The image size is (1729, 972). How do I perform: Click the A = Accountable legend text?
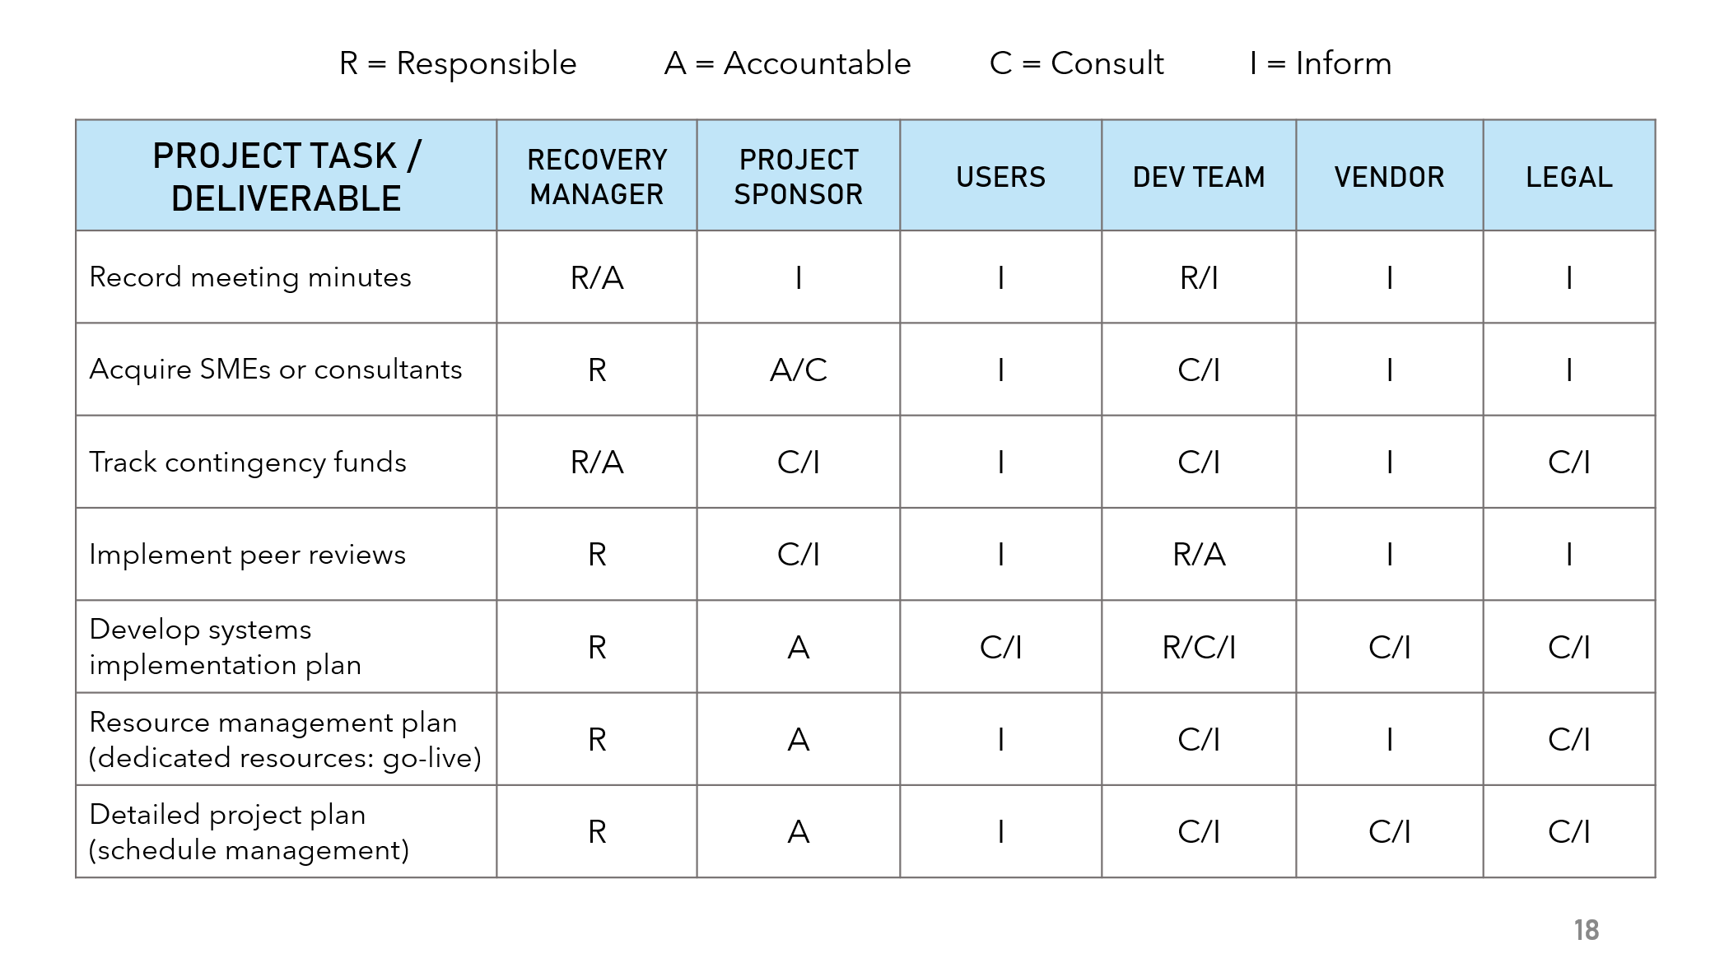(x=788, y=63)
